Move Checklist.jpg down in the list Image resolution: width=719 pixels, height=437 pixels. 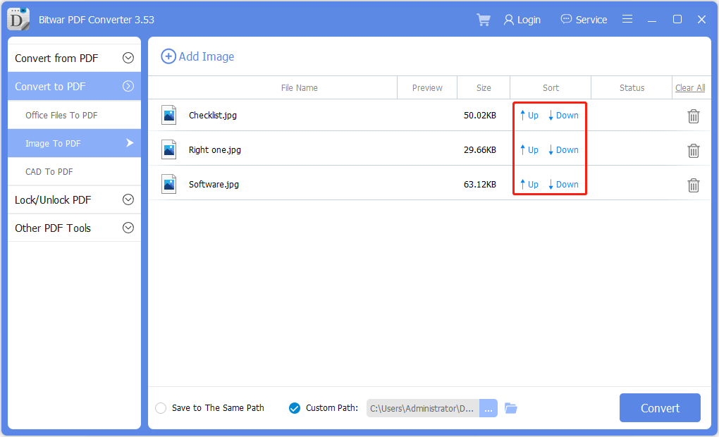563,116
